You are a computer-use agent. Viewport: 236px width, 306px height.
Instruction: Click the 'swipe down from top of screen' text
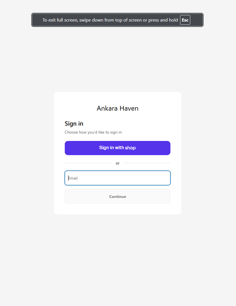110,20
